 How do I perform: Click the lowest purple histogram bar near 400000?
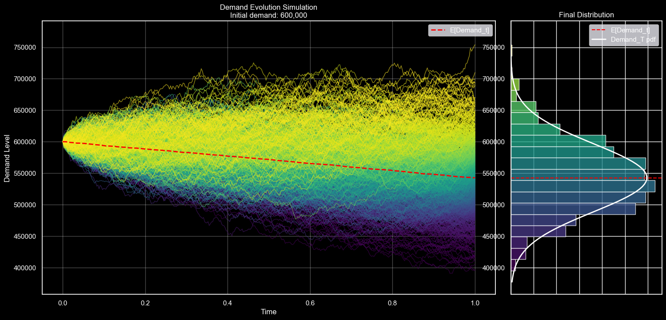513,265
